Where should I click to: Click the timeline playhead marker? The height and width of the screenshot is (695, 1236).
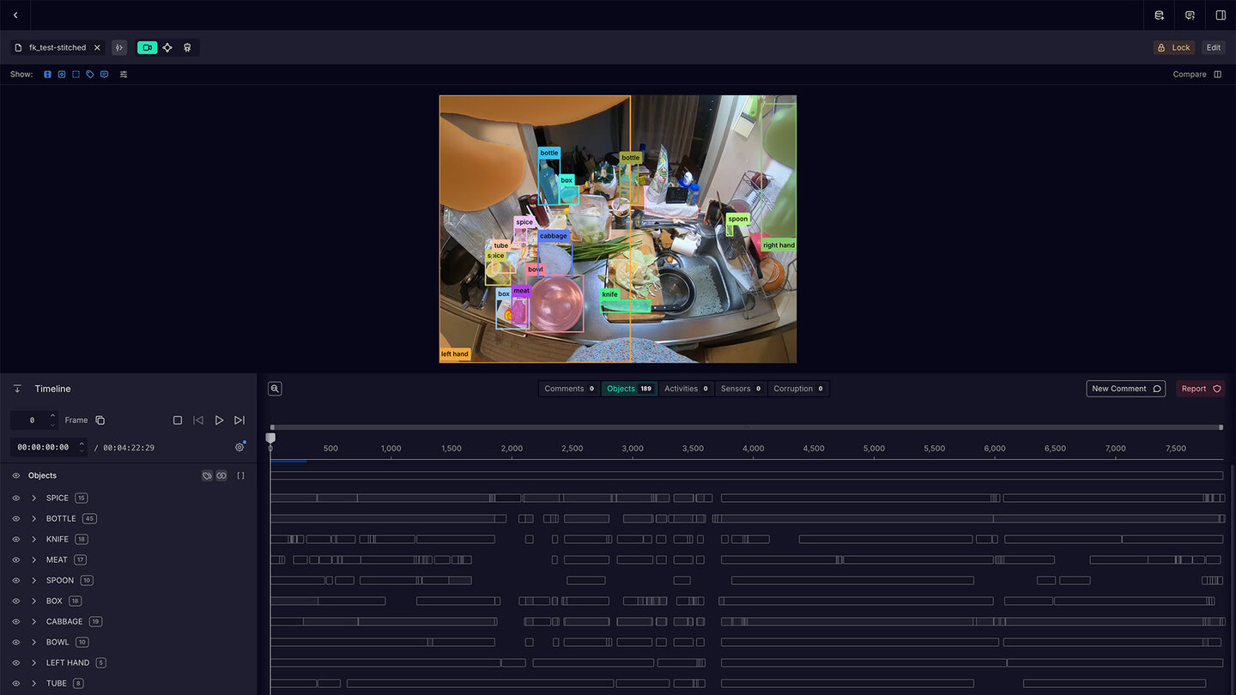pos(270,438)
